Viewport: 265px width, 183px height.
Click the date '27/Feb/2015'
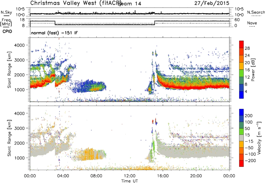pyautogui.click(x=212, y=3)
